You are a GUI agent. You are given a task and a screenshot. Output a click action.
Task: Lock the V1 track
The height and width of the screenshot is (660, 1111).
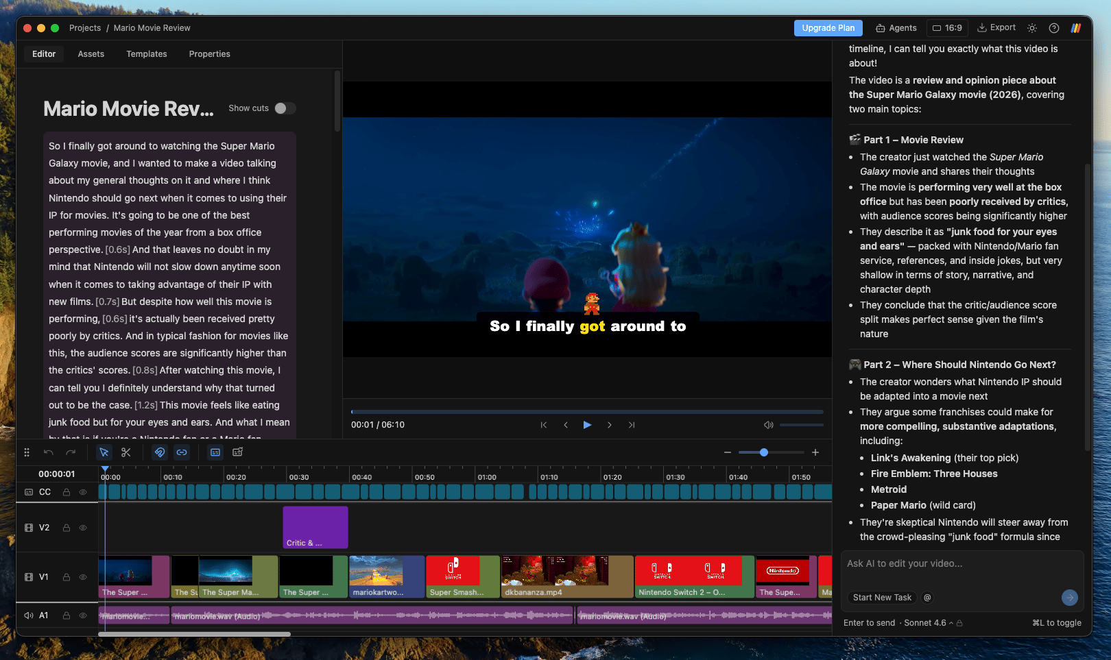(x=67, y=577)
